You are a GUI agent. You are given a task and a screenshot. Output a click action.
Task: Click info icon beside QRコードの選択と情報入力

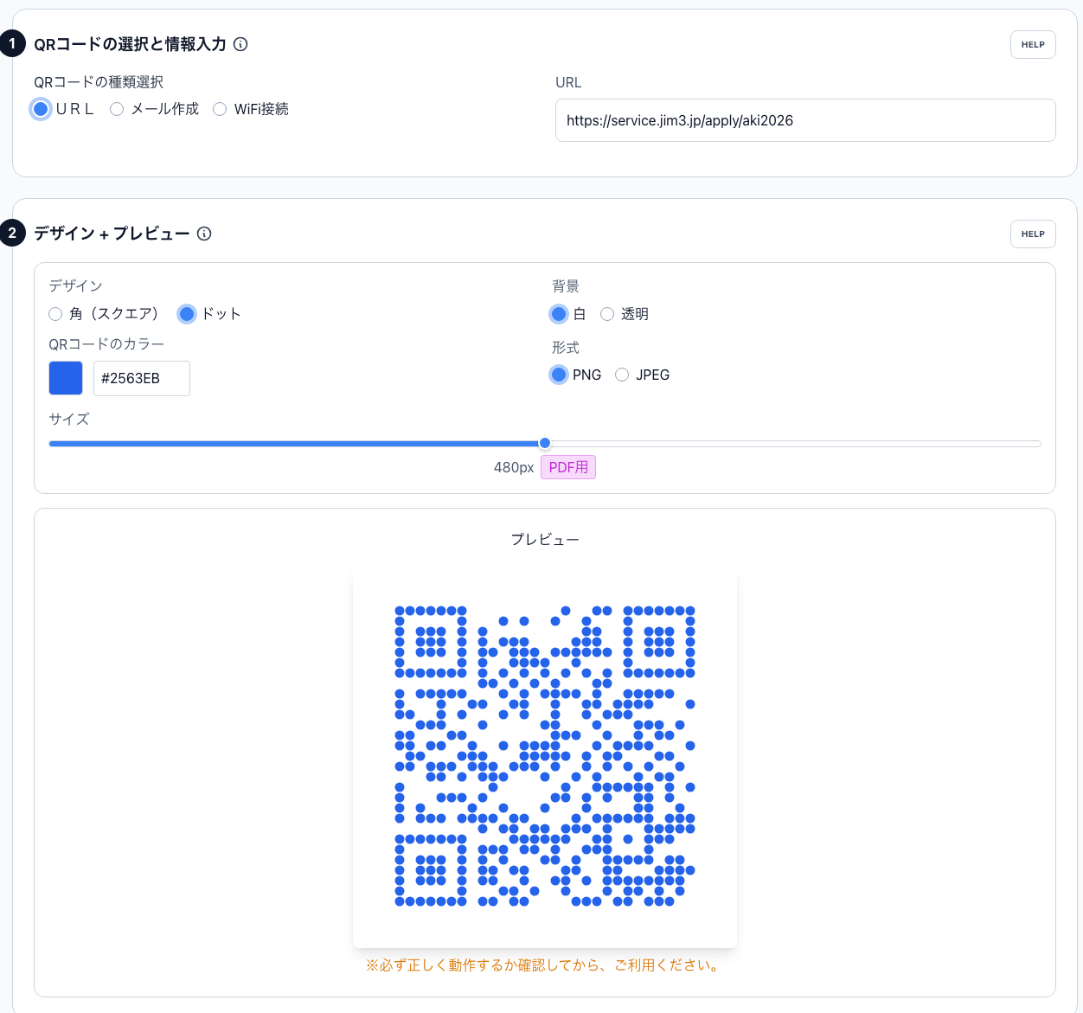[x=240, y=44]
